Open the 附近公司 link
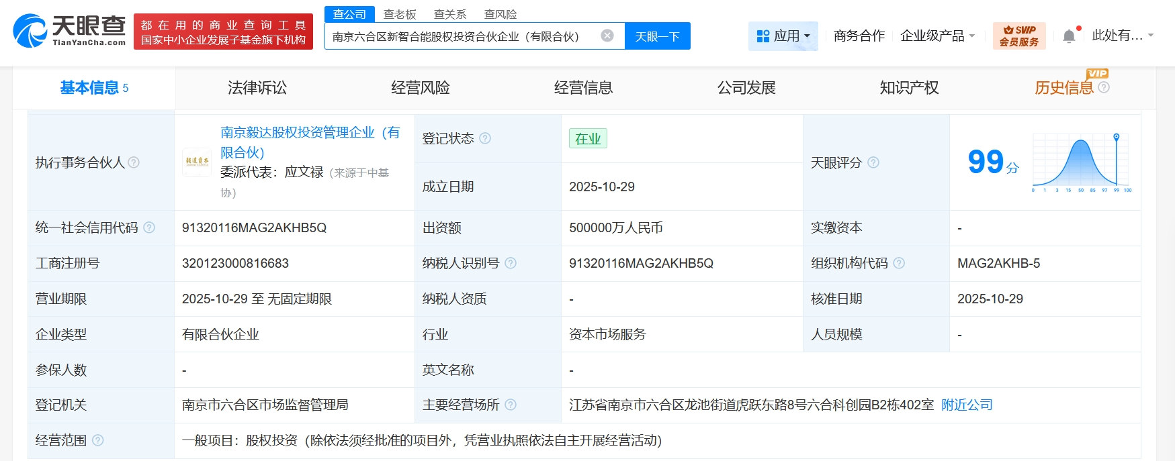Image resolution: width=1175 pixels, height=461 pixels. click(x=967, y=405)
